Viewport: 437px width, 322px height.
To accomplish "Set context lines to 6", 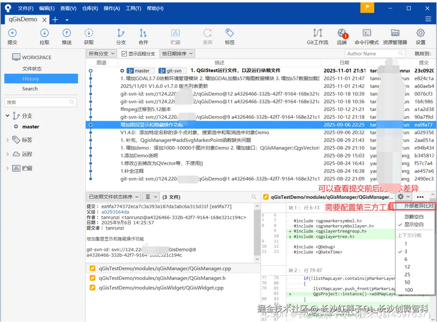I will [x=406, y=259].
